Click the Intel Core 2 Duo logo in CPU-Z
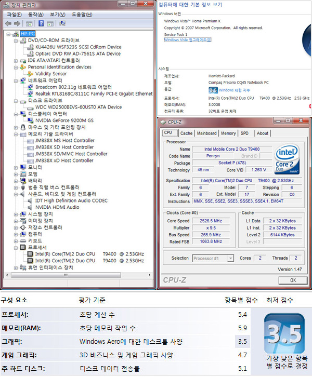Image resolution: width=312 pixels, height=377 pixels. [287, 159]
